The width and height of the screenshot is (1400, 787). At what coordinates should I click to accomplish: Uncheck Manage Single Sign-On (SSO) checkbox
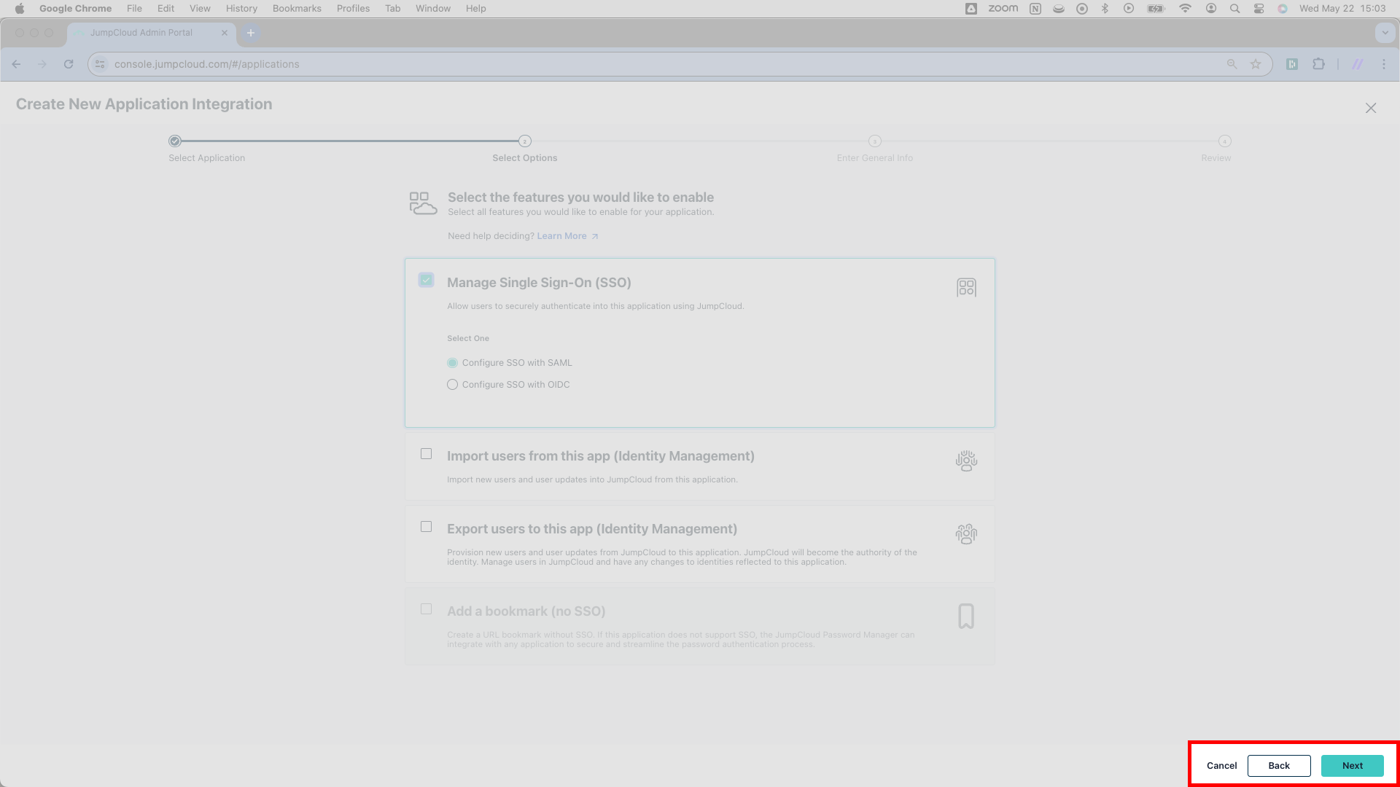(427, 280)
